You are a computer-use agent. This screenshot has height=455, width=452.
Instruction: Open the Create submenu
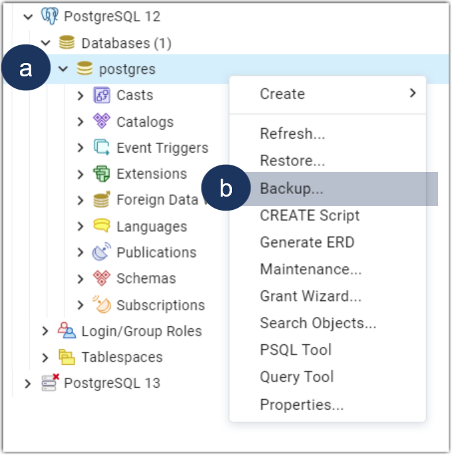(282, 94)
